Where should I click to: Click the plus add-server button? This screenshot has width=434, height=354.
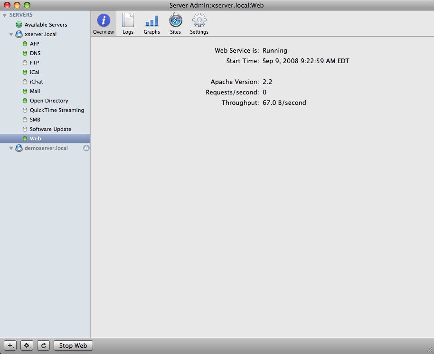tap(10, 345)
